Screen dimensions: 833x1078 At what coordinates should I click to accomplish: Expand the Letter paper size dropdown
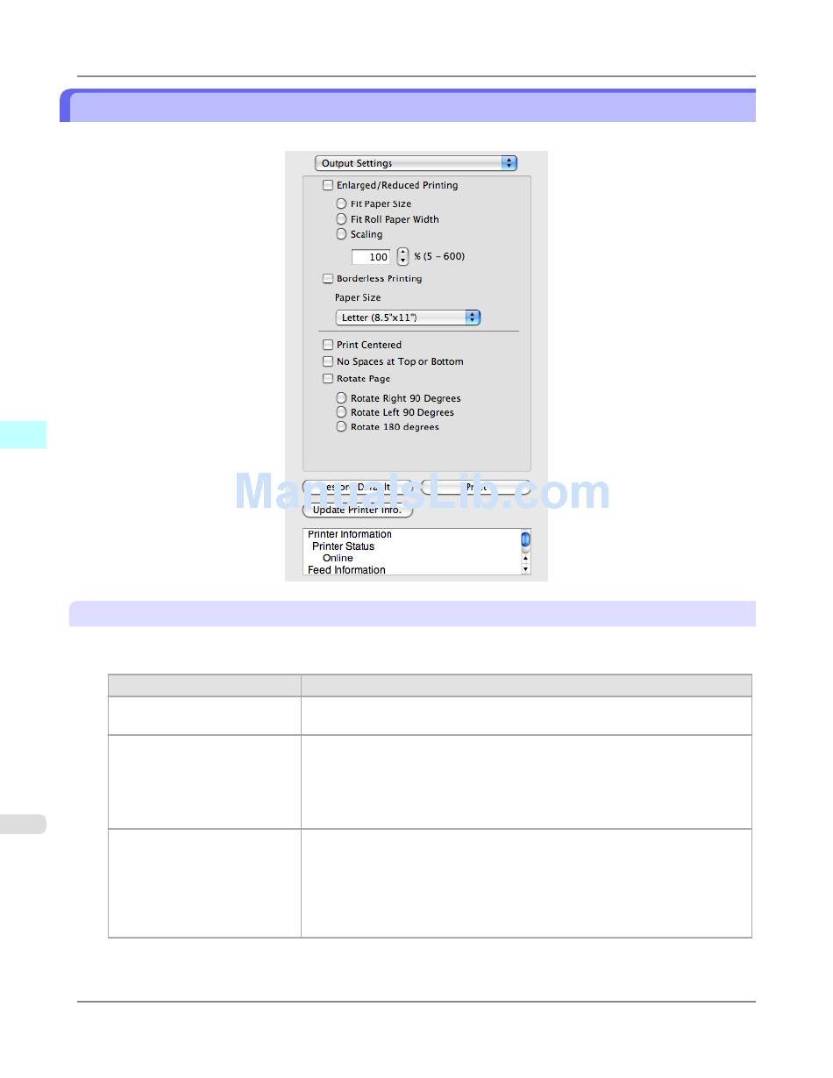click(408, 318)
